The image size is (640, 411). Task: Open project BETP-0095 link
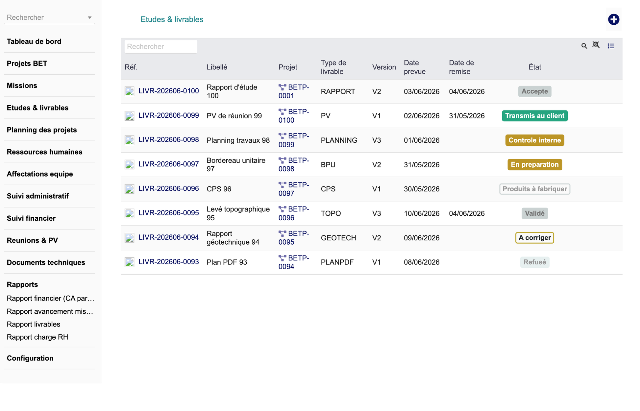[294, 238]
